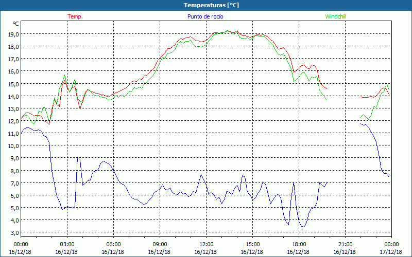412x257 pixels.
Task: Click the 11,0 y-axis value
Action: (x=13, y=134)
